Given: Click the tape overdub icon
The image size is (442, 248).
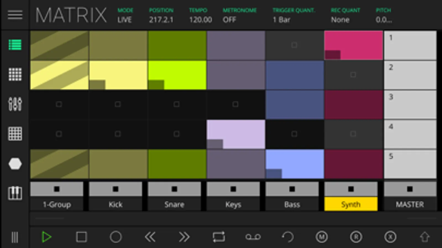Looking at the screenshot, I should pos(253,237).
